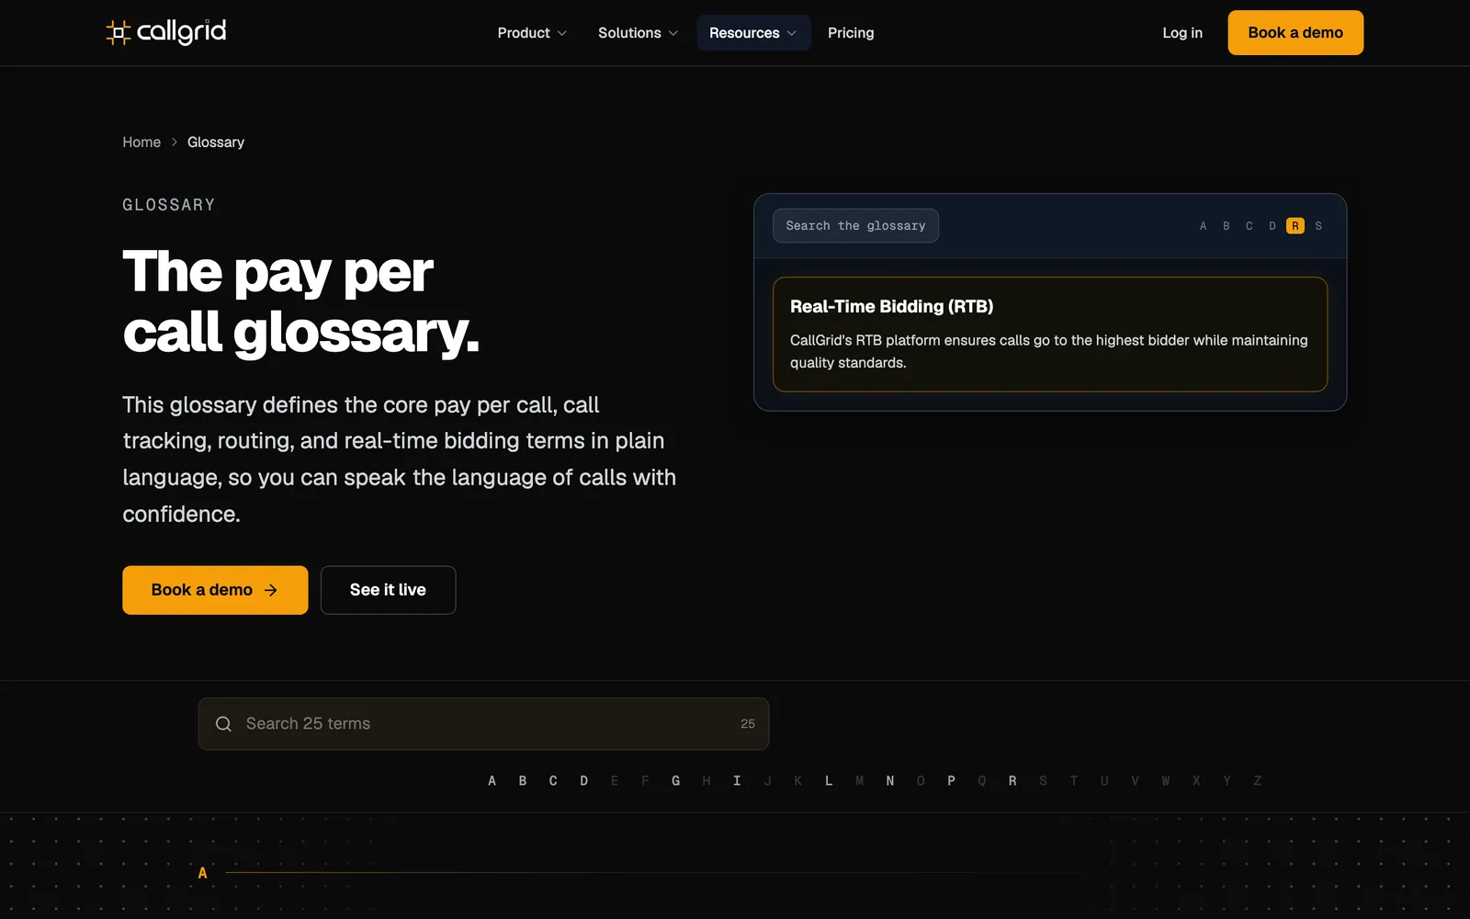Select letter D in the preview card filter
The image size is (1470, 919).
coord(1272,226)
